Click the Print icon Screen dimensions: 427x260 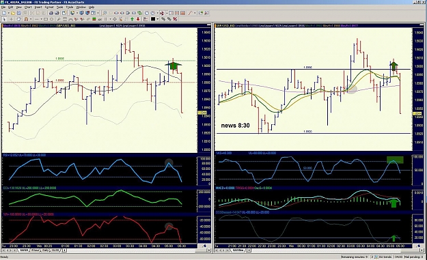point(51,13)
